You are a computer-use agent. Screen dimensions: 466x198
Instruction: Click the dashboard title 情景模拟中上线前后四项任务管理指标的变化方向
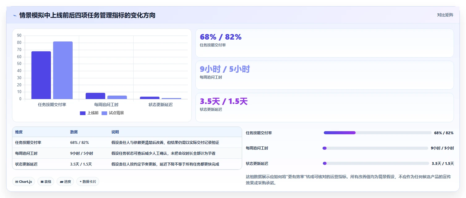(87, 15)
